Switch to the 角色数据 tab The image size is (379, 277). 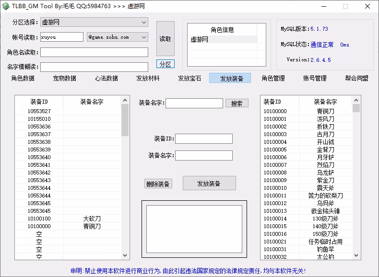(23, 78)
